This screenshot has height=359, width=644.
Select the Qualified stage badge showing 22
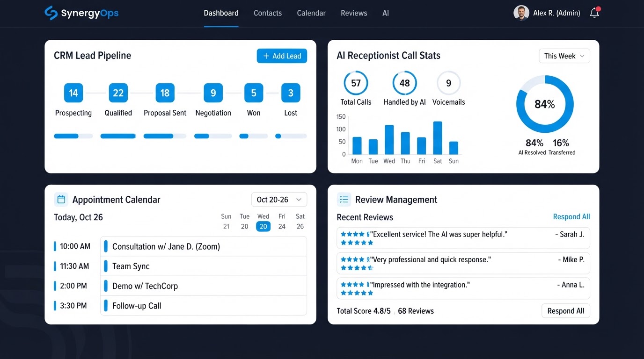118,93
